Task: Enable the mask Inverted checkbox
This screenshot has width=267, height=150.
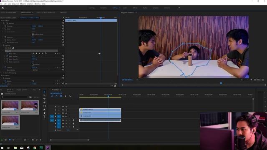Action: click(x=33, y=65)
